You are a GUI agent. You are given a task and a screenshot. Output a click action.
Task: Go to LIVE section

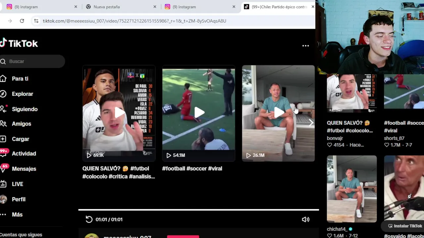[17, 184]
